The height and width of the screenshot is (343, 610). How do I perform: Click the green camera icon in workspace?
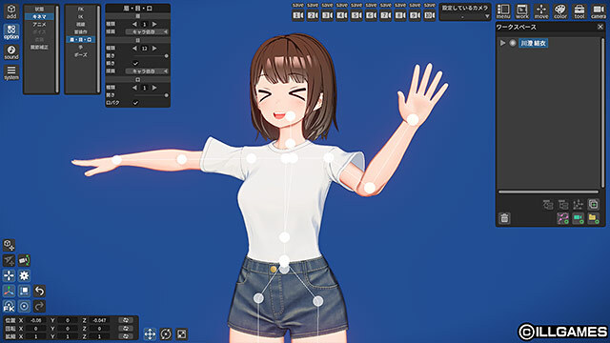[x=579, y=218]
